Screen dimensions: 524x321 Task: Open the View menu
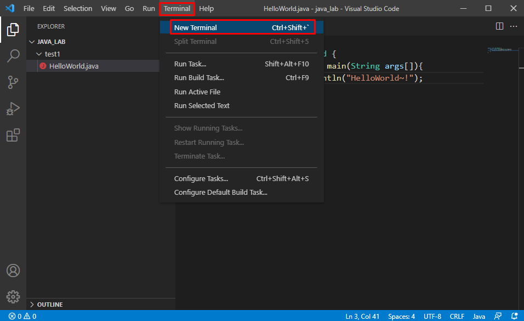(109, 8)
